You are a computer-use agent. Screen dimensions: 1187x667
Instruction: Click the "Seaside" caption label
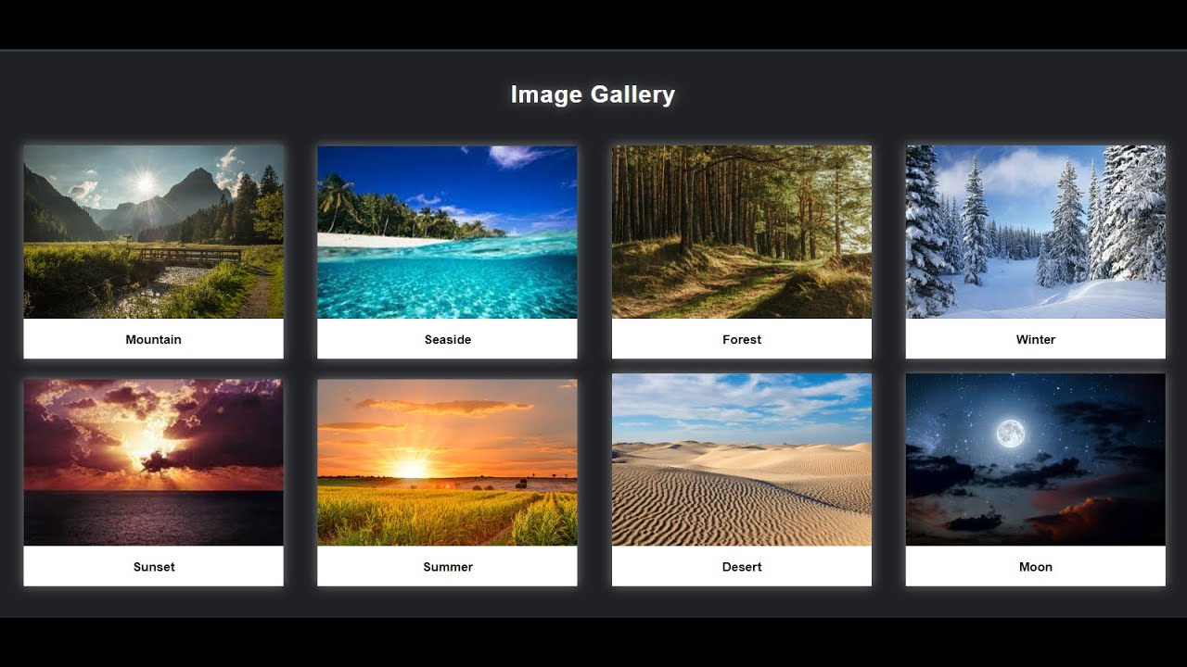(448, 340)
